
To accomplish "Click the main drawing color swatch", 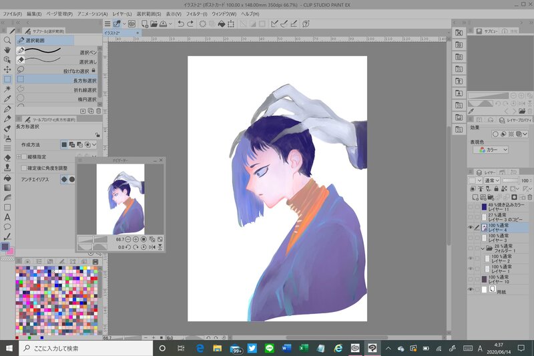I will click(x=5, y=246).
